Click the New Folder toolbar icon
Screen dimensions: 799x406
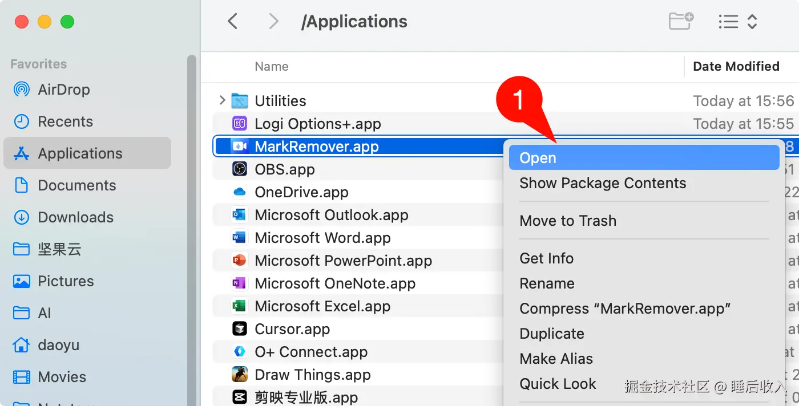(681, 22)
